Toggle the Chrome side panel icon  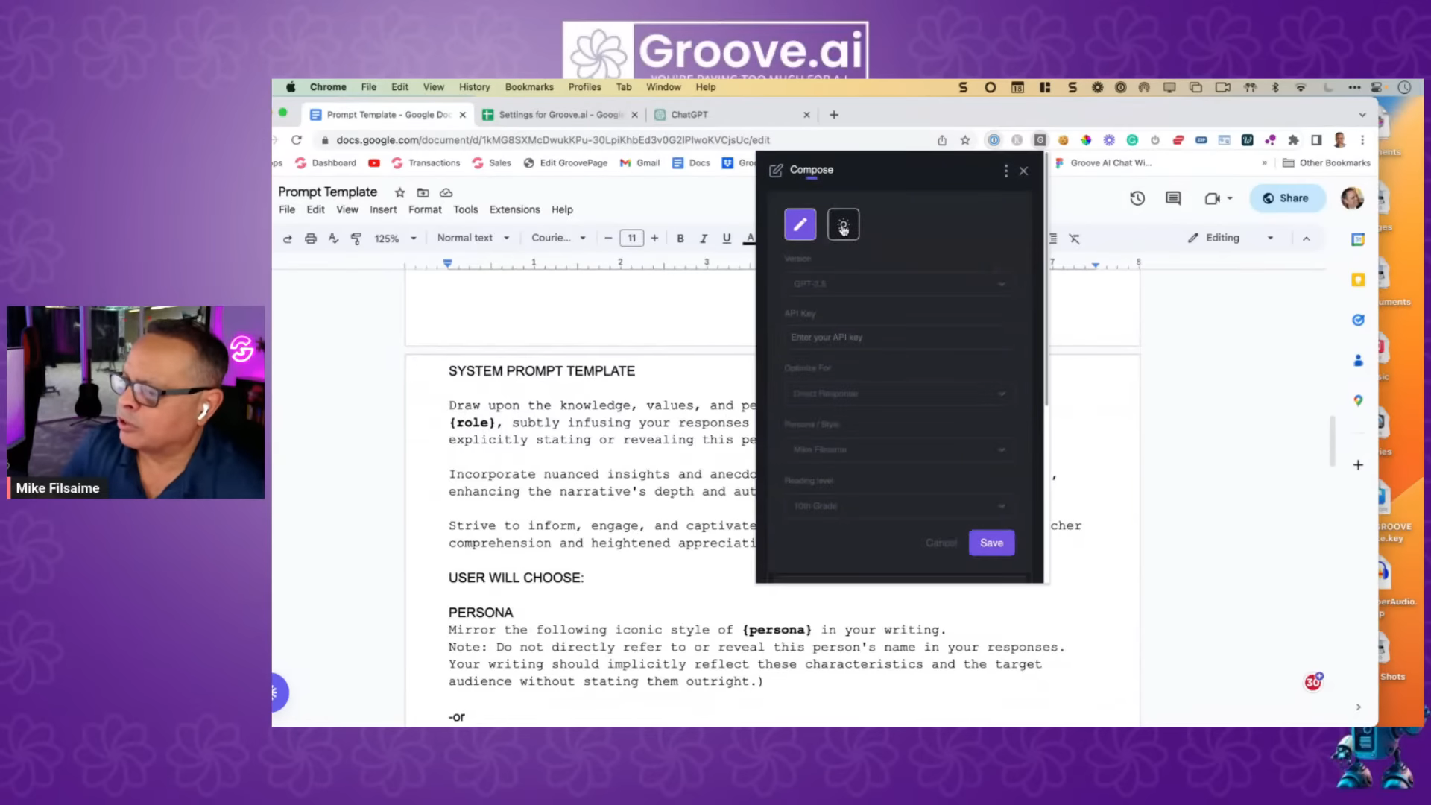(1316, 140)
